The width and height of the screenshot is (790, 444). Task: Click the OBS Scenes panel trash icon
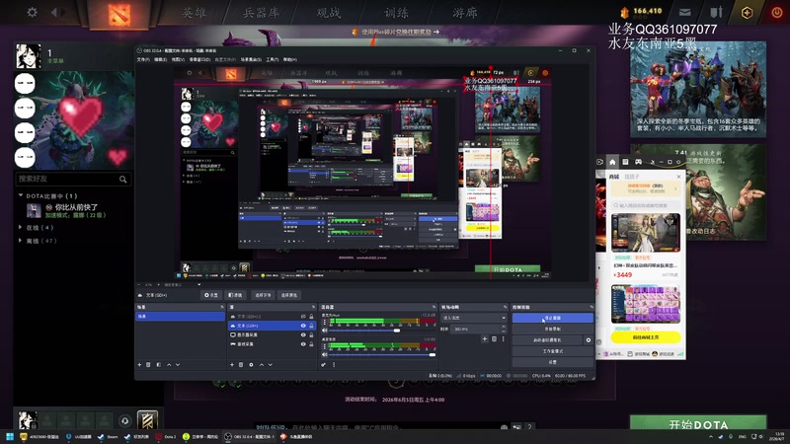(x=149, y=364)
